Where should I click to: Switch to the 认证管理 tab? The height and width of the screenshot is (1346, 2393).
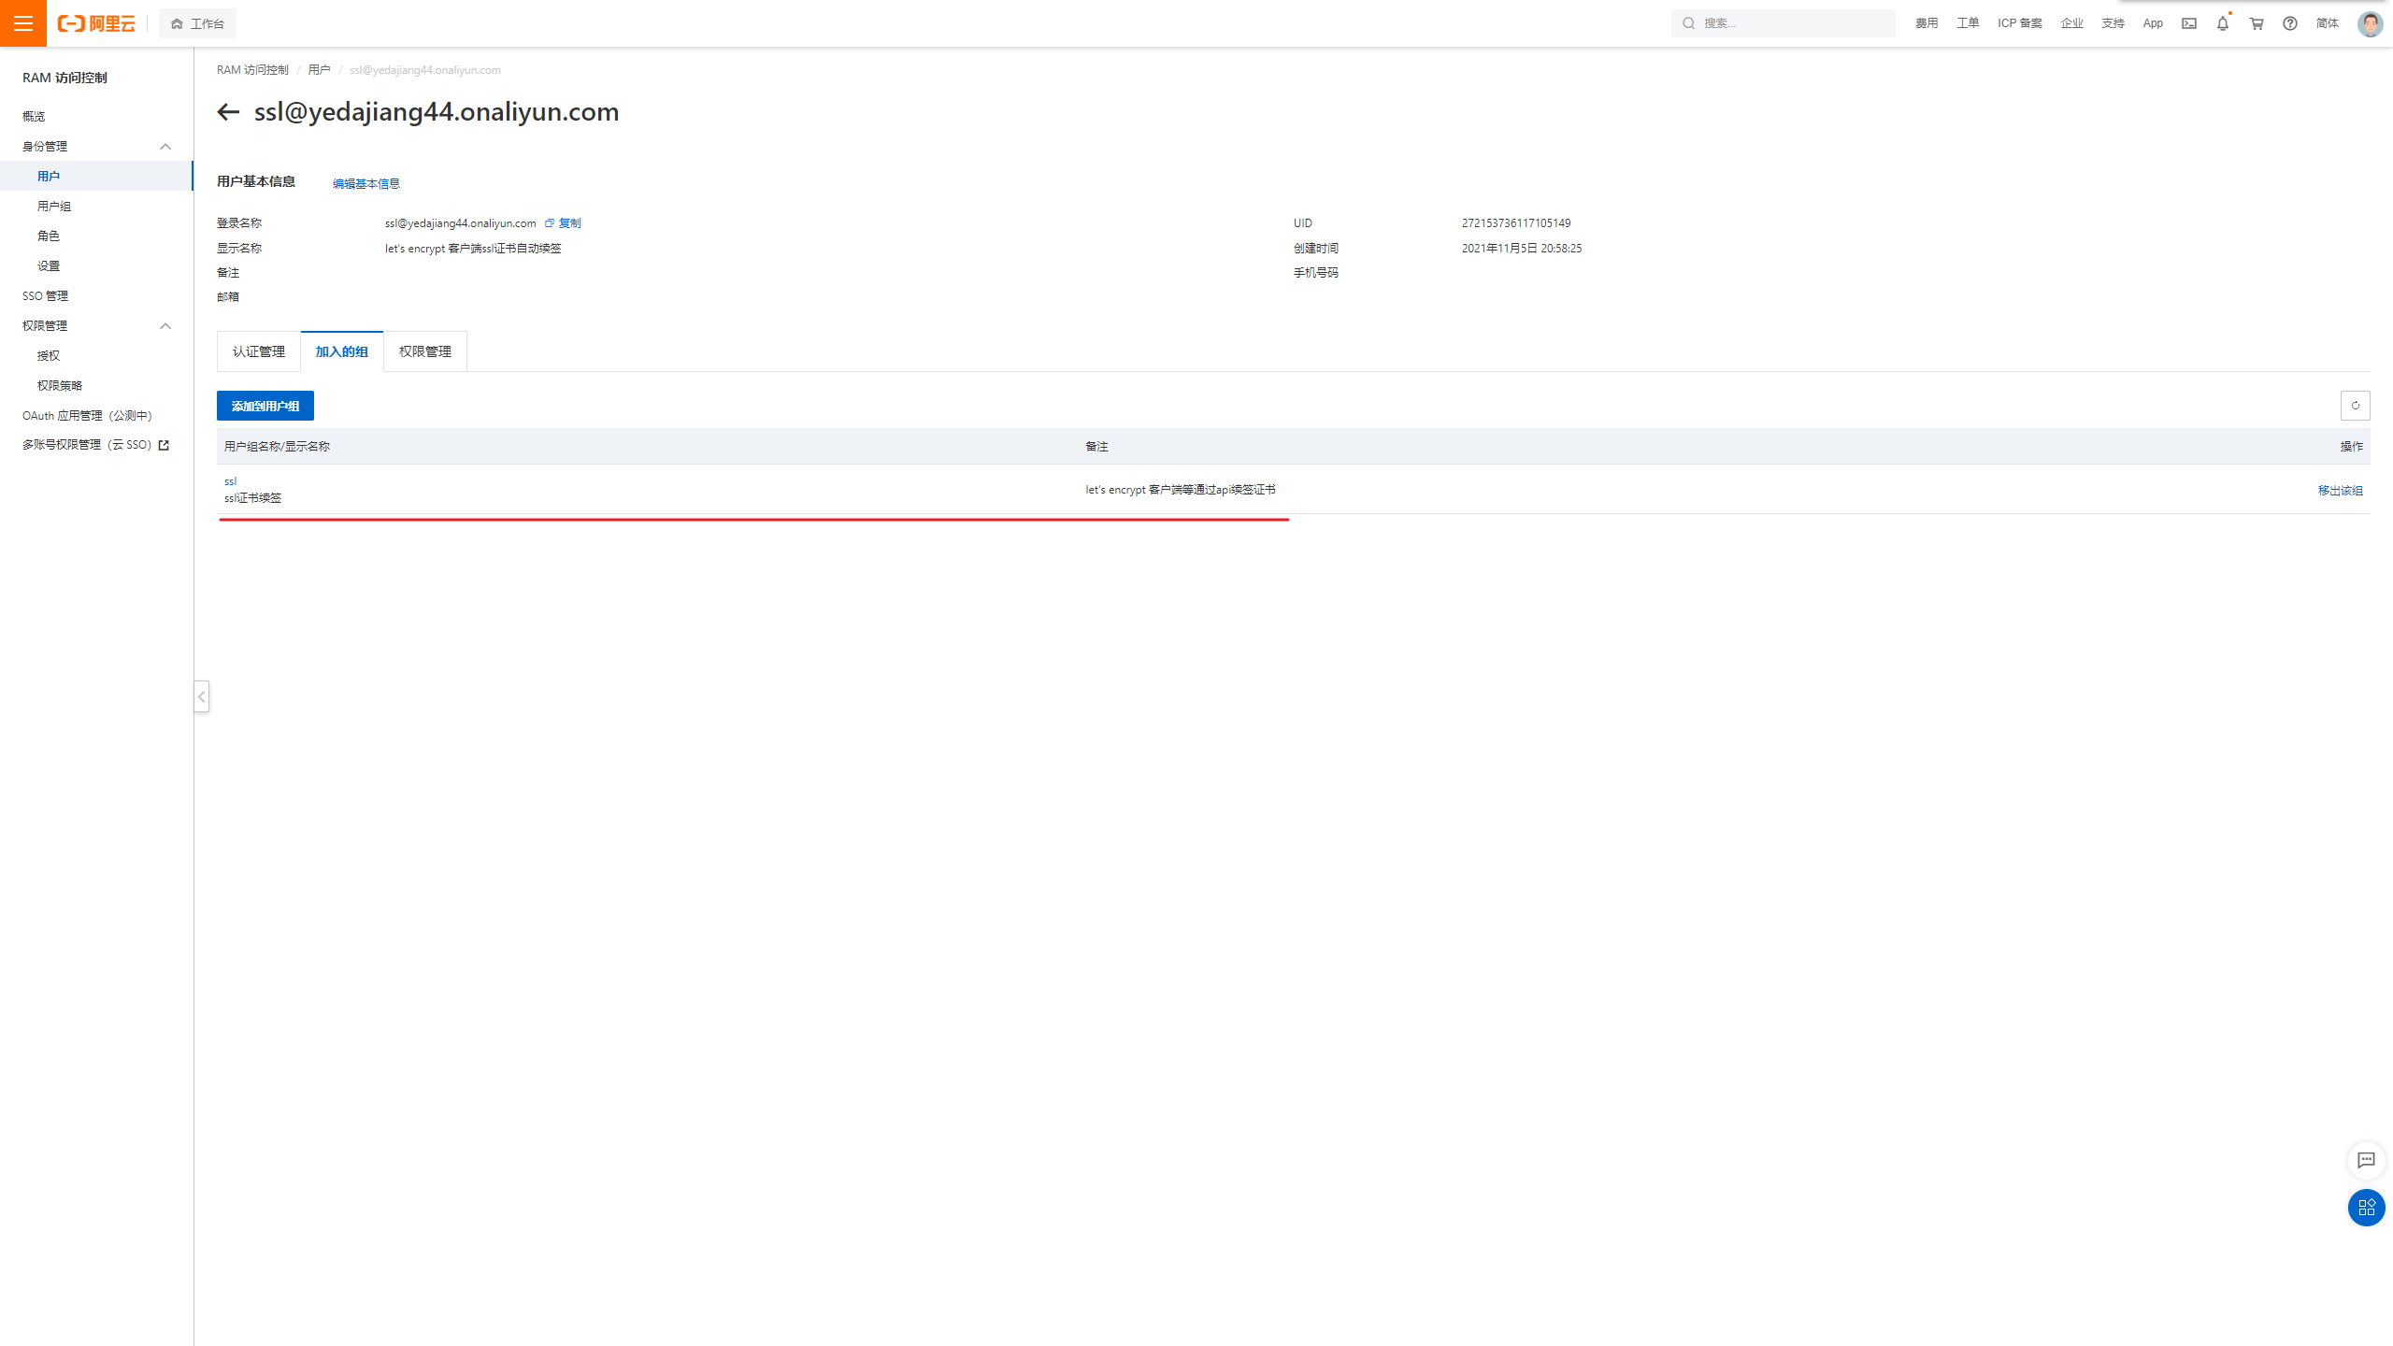coord(259,351)
